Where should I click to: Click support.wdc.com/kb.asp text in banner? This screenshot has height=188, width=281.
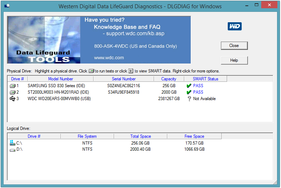(135, 34)
